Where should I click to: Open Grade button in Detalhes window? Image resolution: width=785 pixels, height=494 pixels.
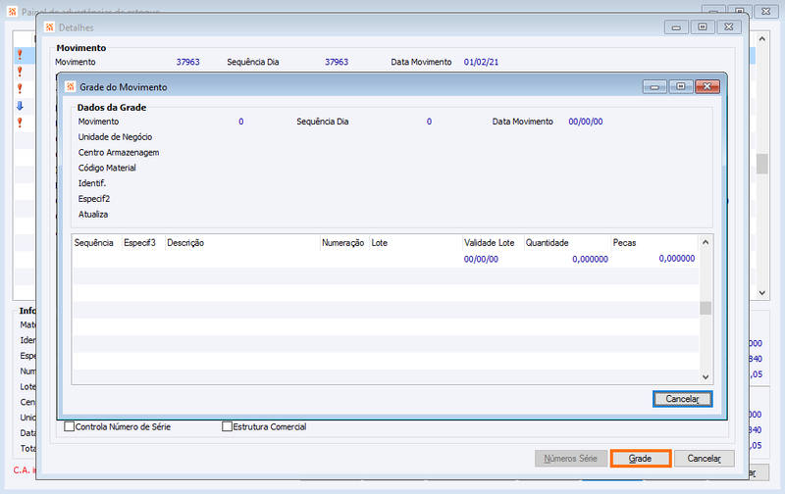pos(641,458)
